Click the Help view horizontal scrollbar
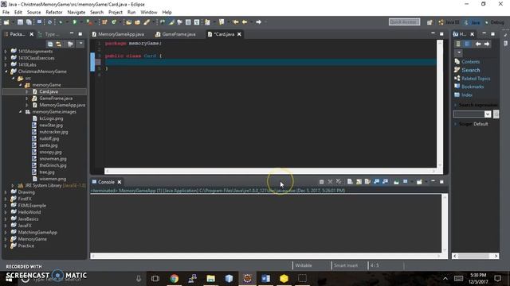 (x=476, y=256)
